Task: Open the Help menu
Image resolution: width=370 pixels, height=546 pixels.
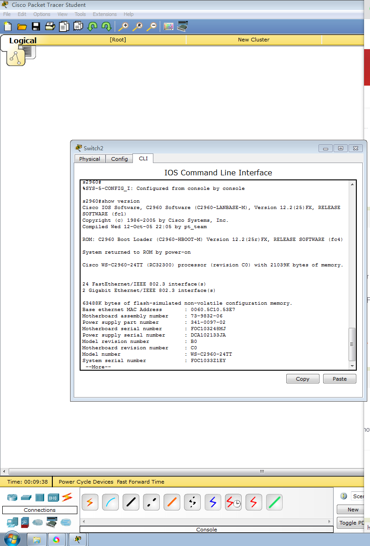Action: 128,14
